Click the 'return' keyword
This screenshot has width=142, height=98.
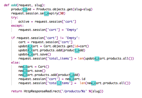17,91
